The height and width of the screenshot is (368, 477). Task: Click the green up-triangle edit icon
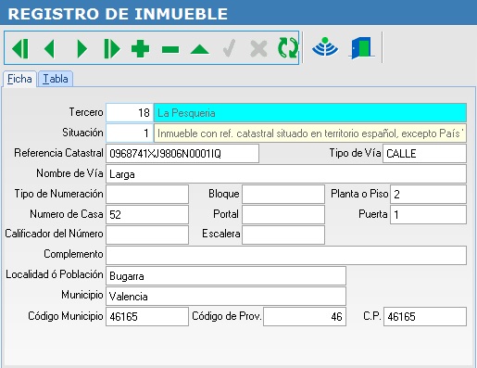click(x=200, y=49)
